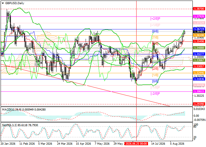
Task: Select the 1.33057 red price label
Action: point(199,66)
